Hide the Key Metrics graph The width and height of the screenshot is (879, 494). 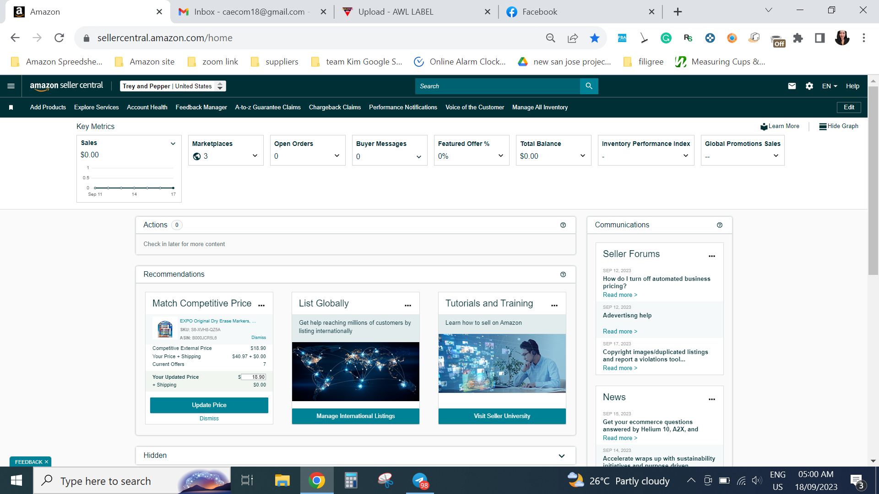click(x=839, y=126)
